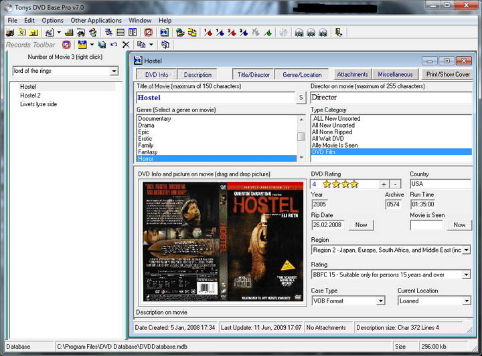Click the Run Time field 01:35:00
Viewport: 482px width, 356px height.
(423, 204)
